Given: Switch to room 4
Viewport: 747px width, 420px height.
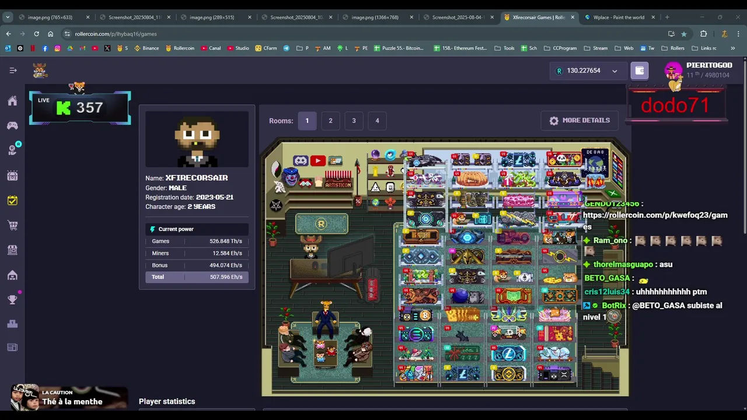Looking at the screenshot, I should [377, 121].
